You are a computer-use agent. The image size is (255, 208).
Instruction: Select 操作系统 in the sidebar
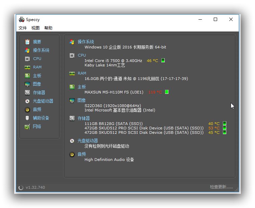[41, 50]
